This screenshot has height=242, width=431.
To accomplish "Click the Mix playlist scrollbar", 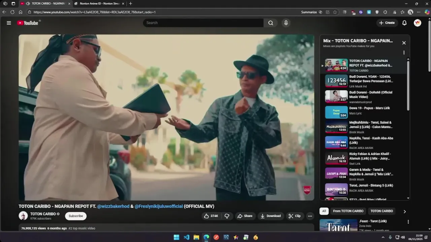I will 408,86.
